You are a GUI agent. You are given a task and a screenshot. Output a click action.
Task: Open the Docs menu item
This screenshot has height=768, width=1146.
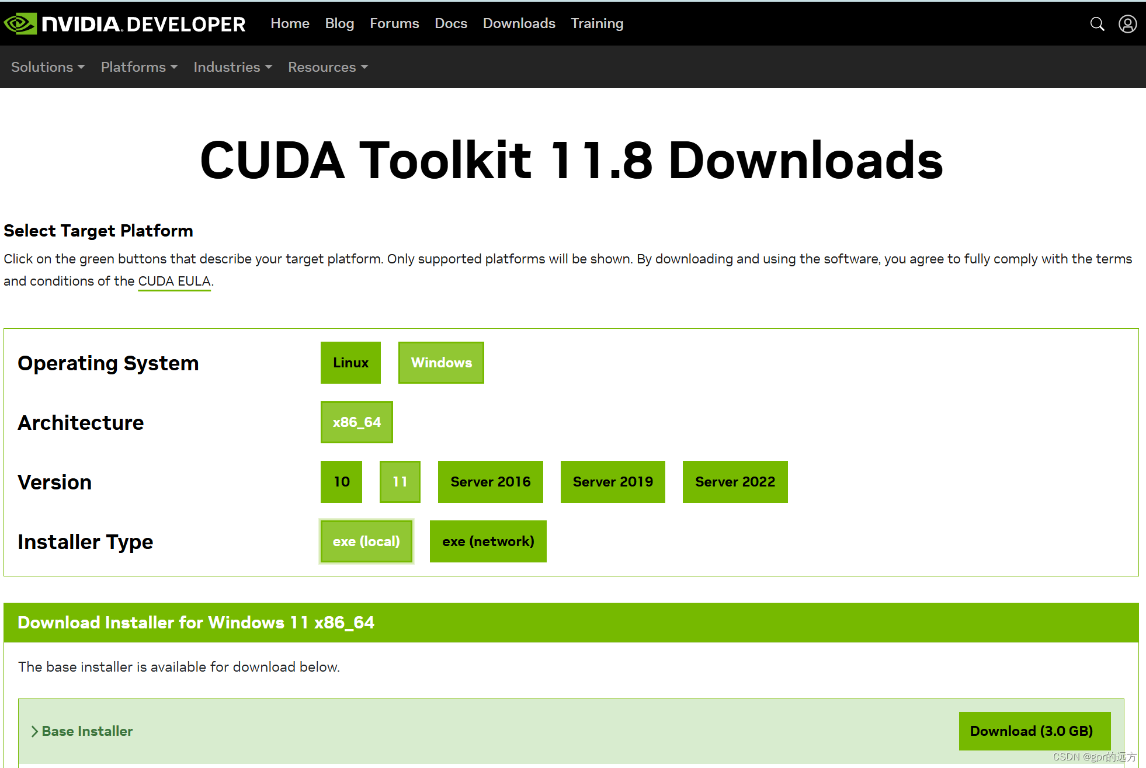451,23
